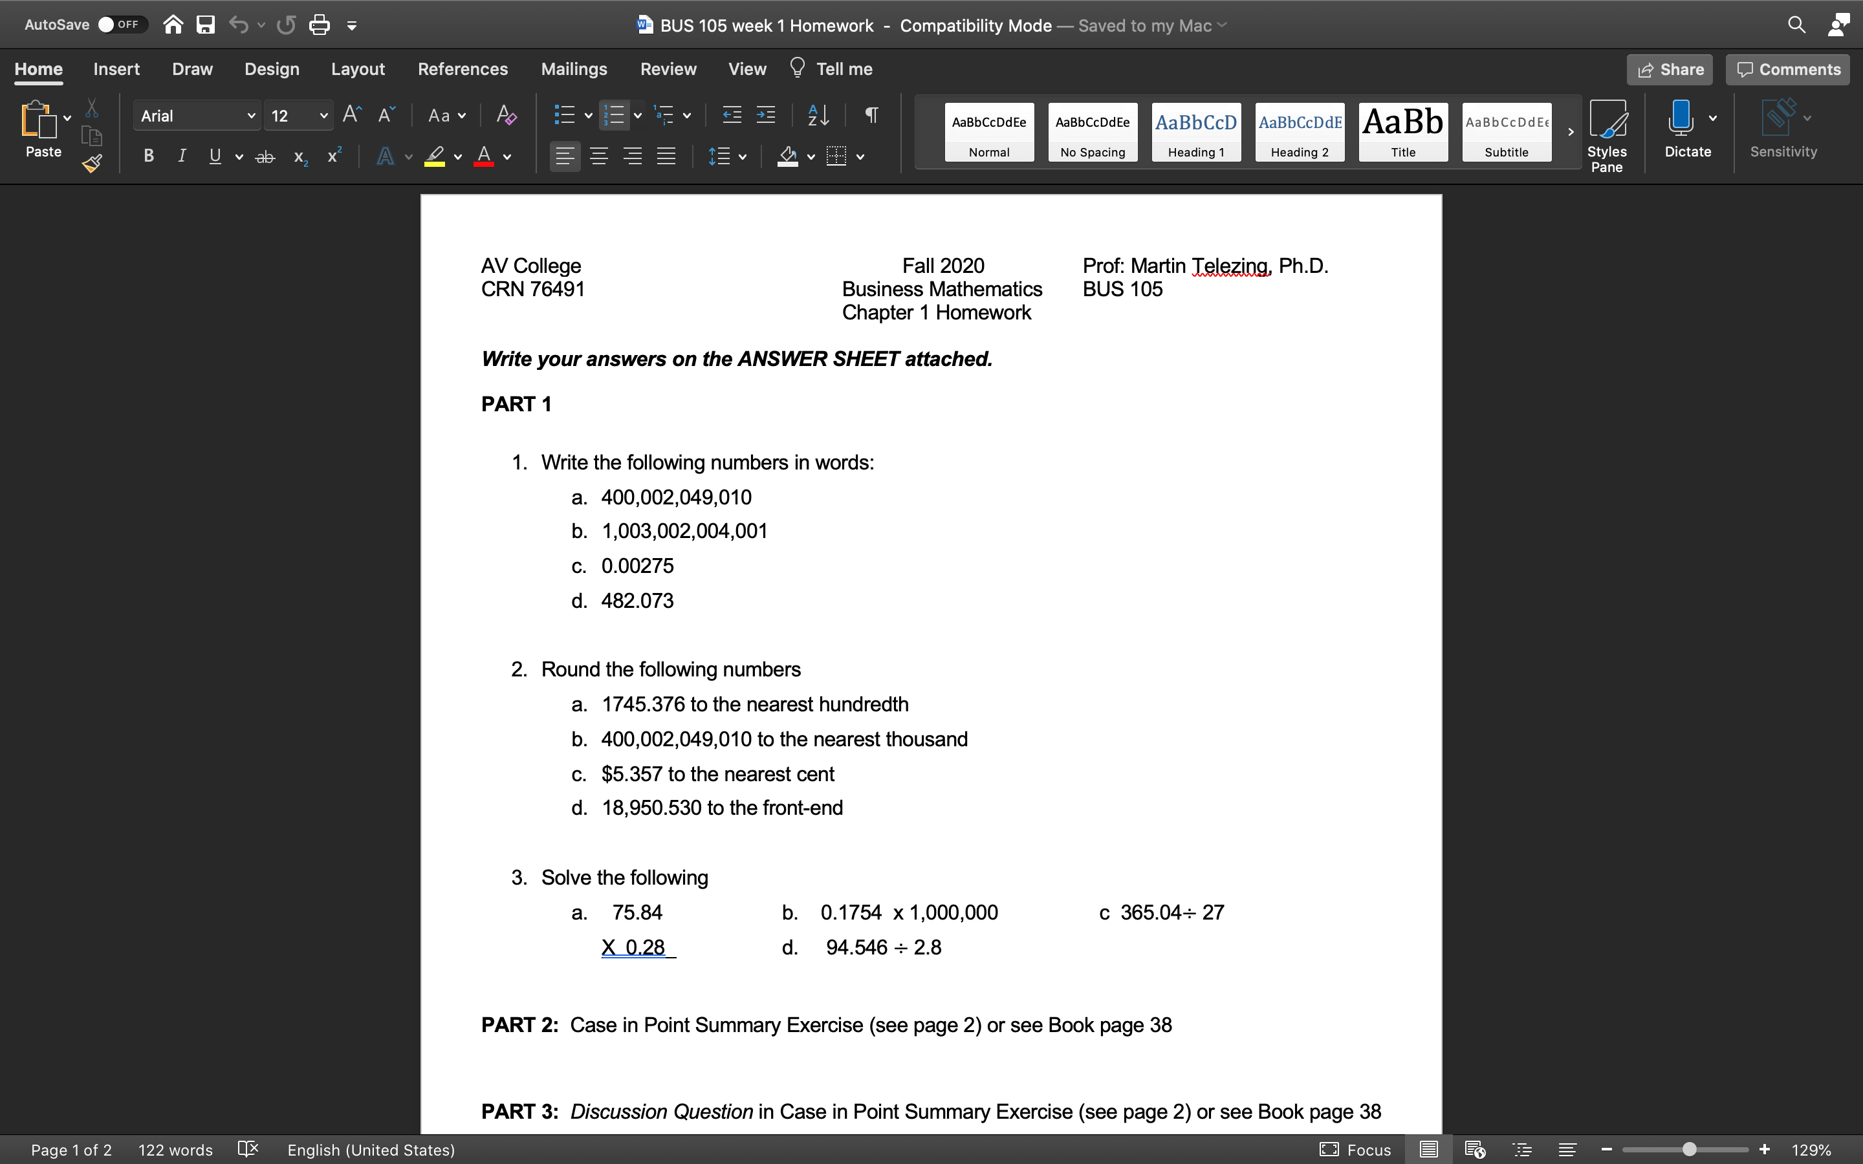Switch to Focus view mode
This screenshot has width=1863, height=1164.
(1355, 1149)
